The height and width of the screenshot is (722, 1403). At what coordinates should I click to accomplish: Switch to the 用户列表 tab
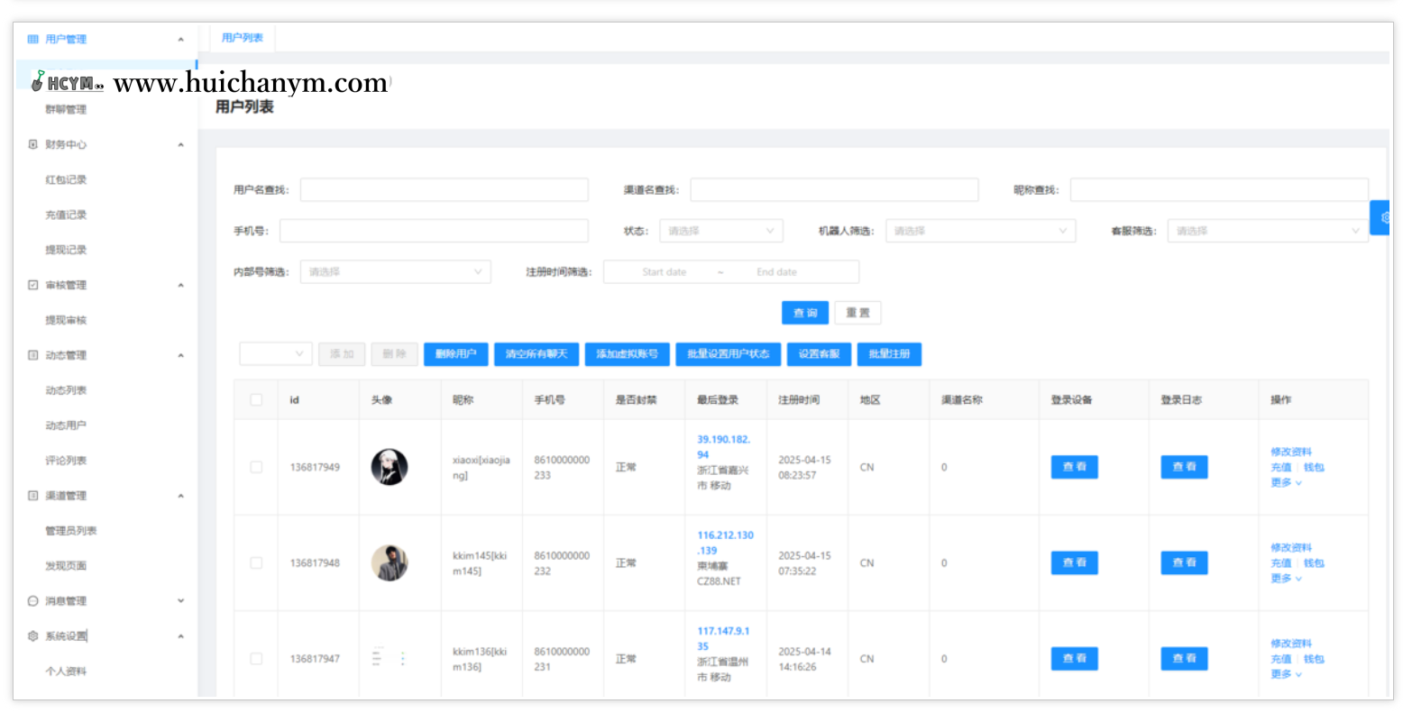point(243,38)
